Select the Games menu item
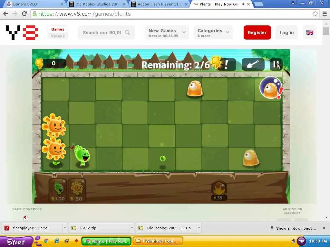Image resolution: width=330 pixels, height=247 pixels. coord(58,29)
